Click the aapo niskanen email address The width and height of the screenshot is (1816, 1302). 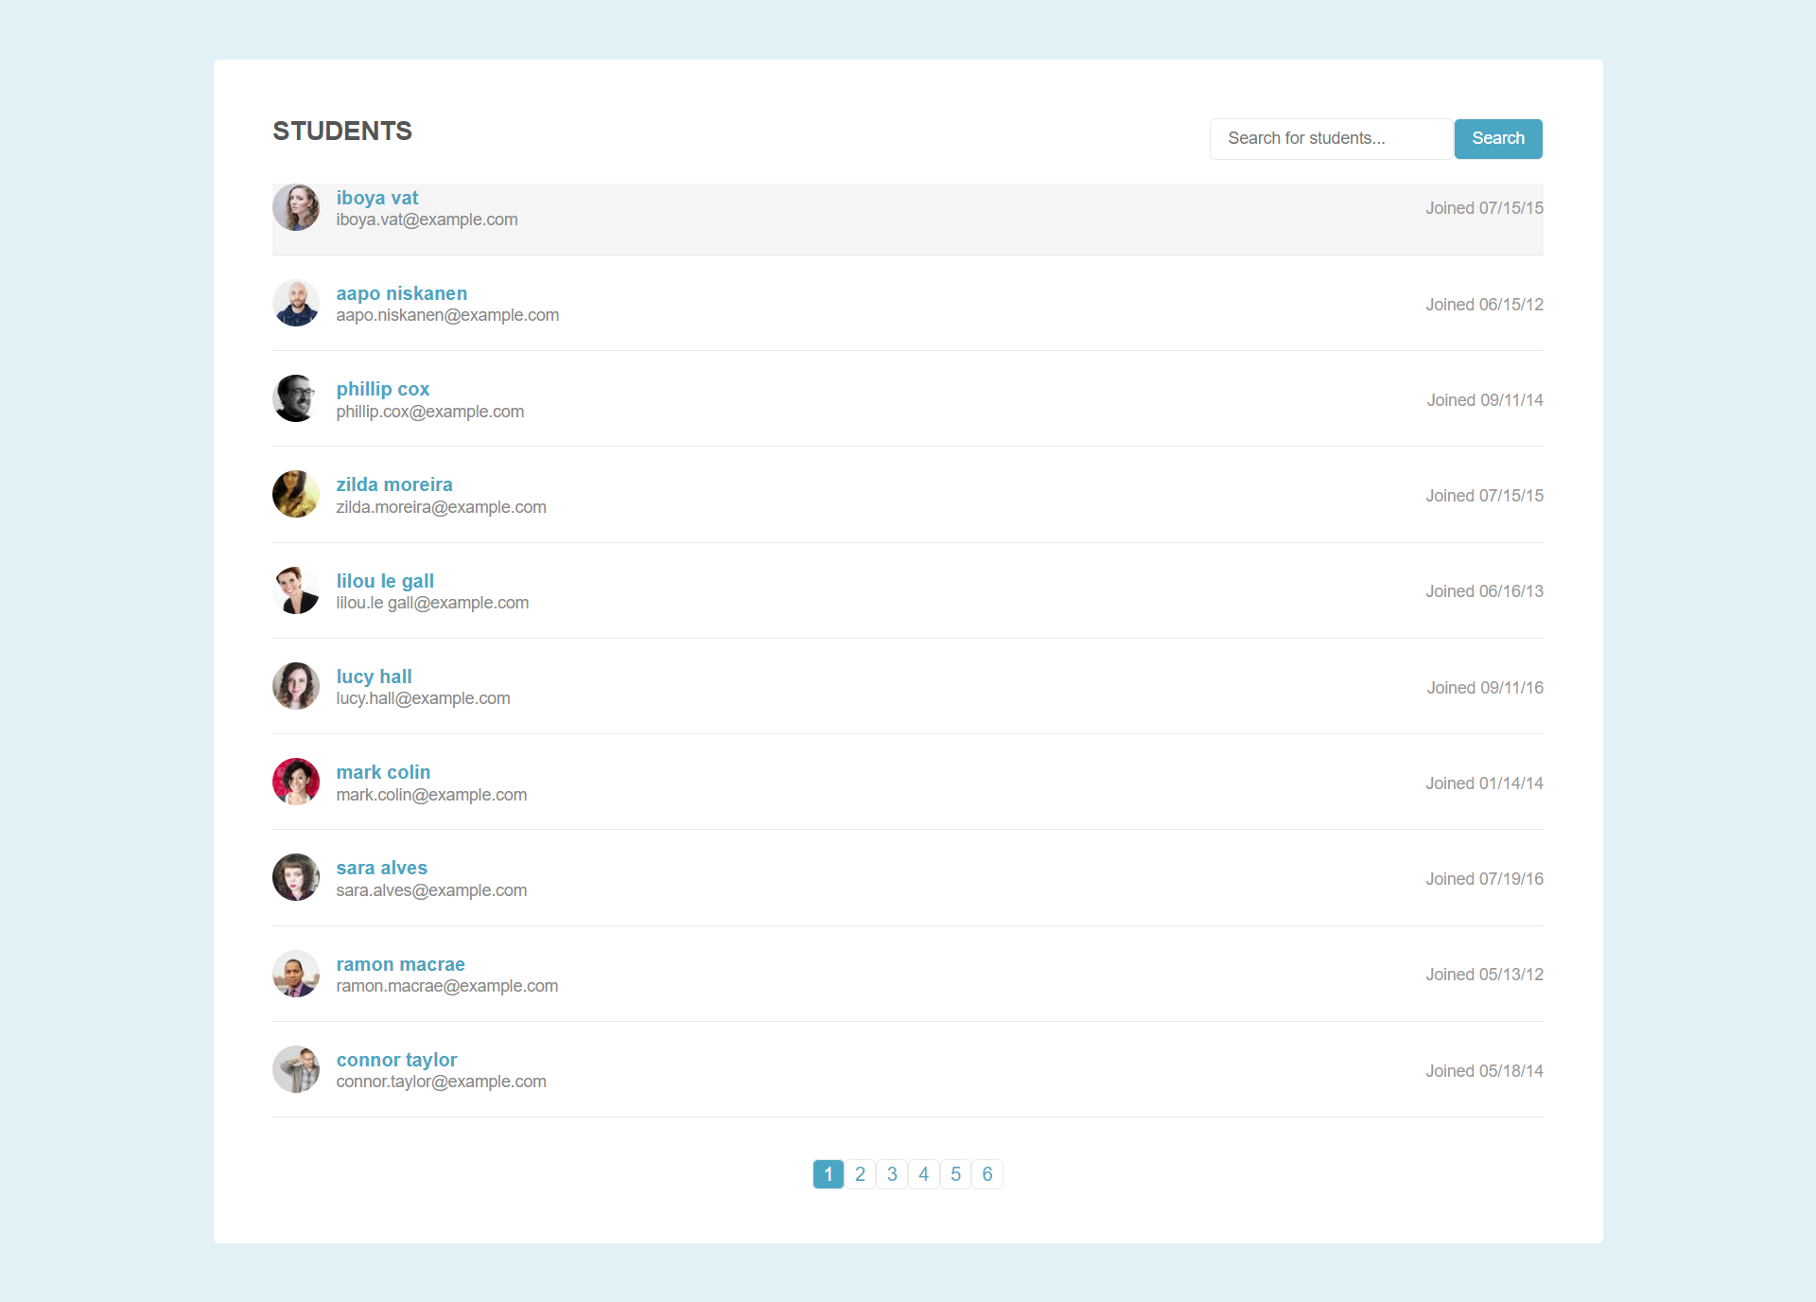pyautogui.click(x=446, y=314)
